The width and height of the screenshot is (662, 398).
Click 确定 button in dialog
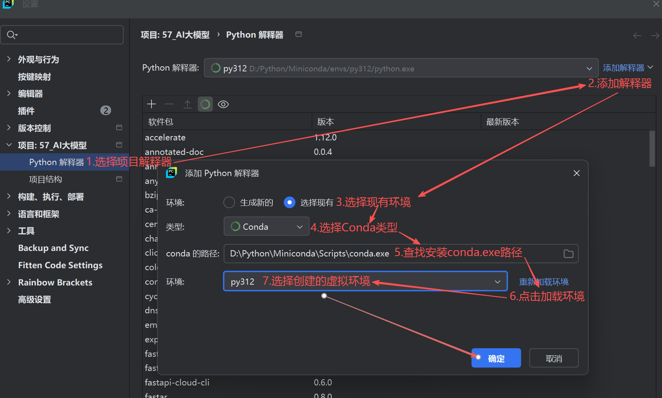tap(496, 358)
